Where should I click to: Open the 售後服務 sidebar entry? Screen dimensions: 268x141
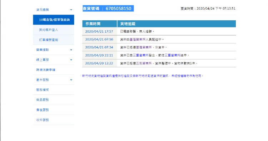click(43, 110)
